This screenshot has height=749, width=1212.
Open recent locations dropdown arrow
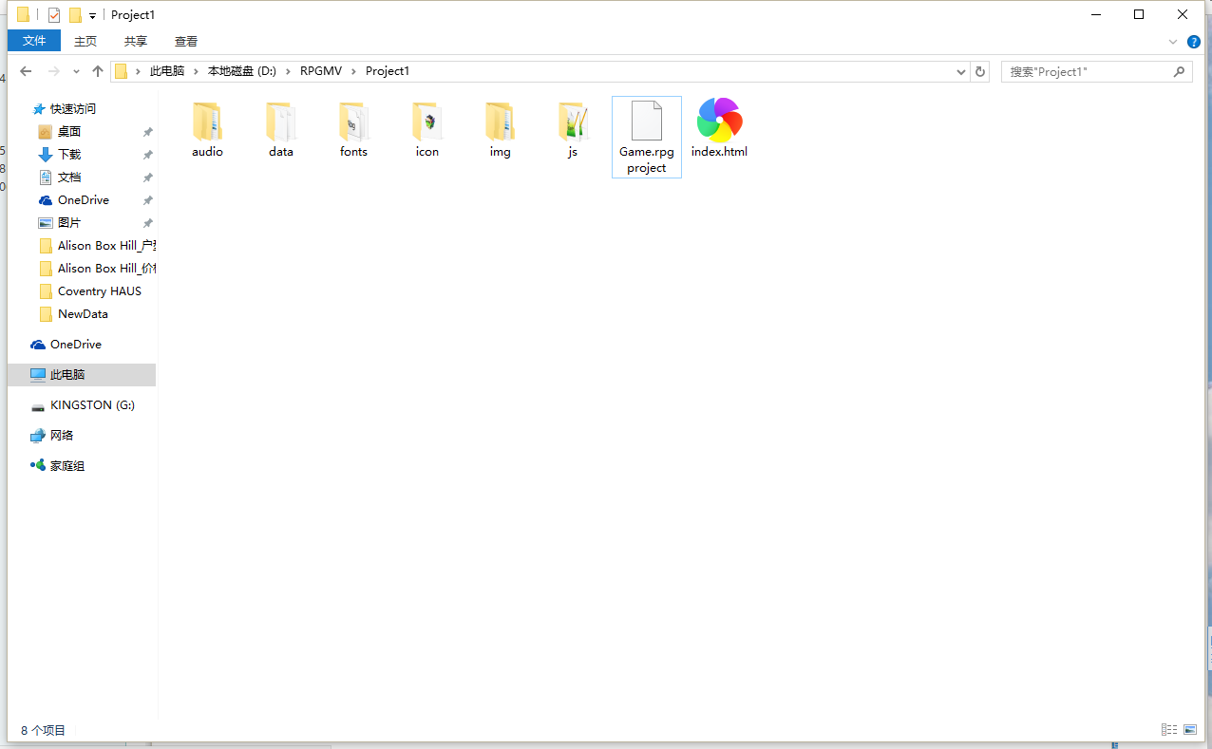click(76, 71)
